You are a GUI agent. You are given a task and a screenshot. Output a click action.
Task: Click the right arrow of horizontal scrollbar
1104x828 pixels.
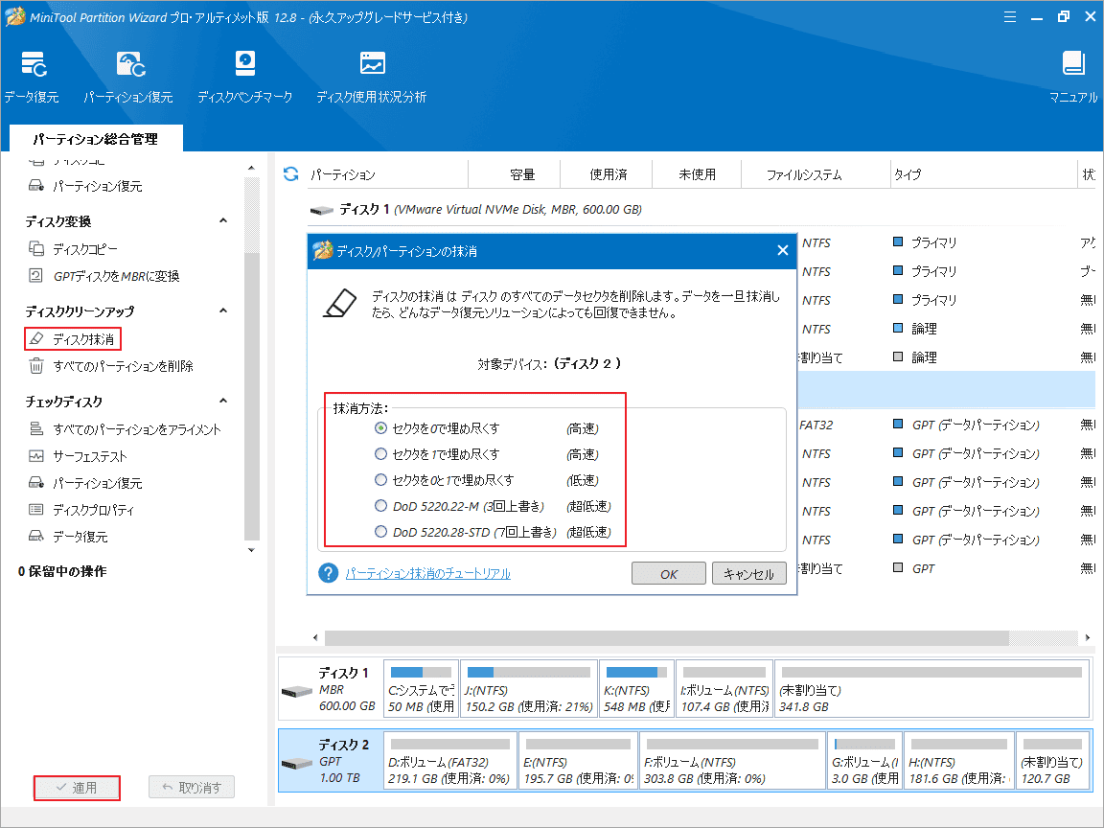tap(1088, 638)
